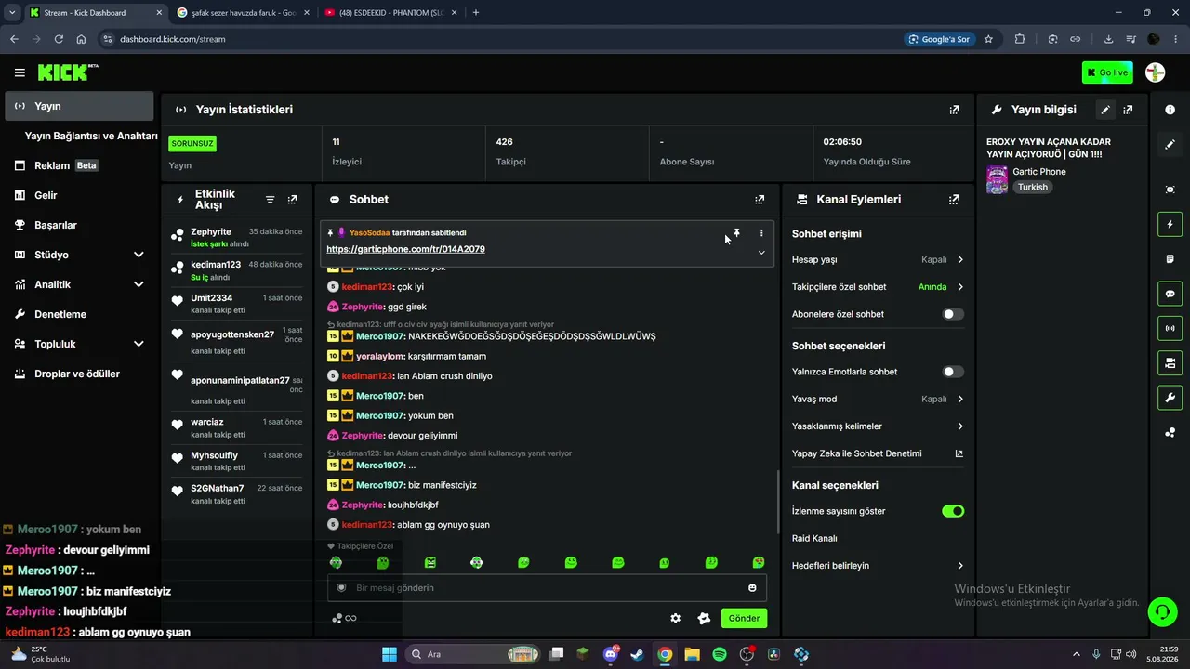Toggle Abonelere özel sohbet switch
The width and height of the screenshot is (1190, 669).
(x=953, y=314)
